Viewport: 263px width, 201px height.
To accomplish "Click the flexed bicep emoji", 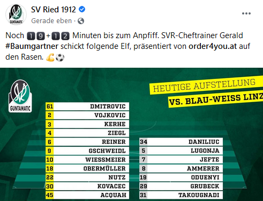I will pos(50,58).
